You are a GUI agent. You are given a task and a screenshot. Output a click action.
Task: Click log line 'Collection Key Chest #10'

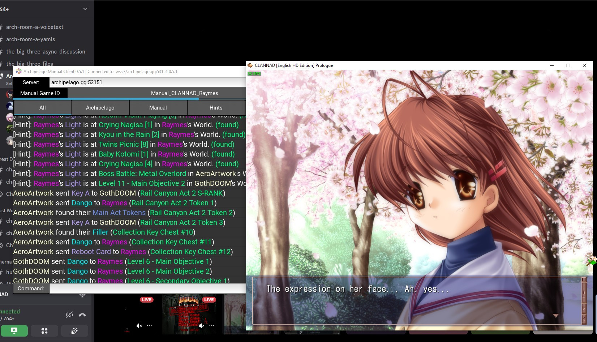click(x=104, y=232)
